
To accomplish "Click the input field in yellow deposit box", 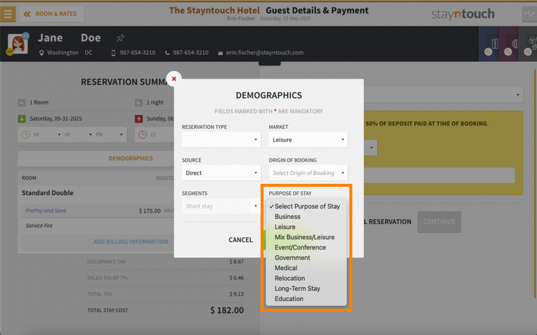I will 439,175.
